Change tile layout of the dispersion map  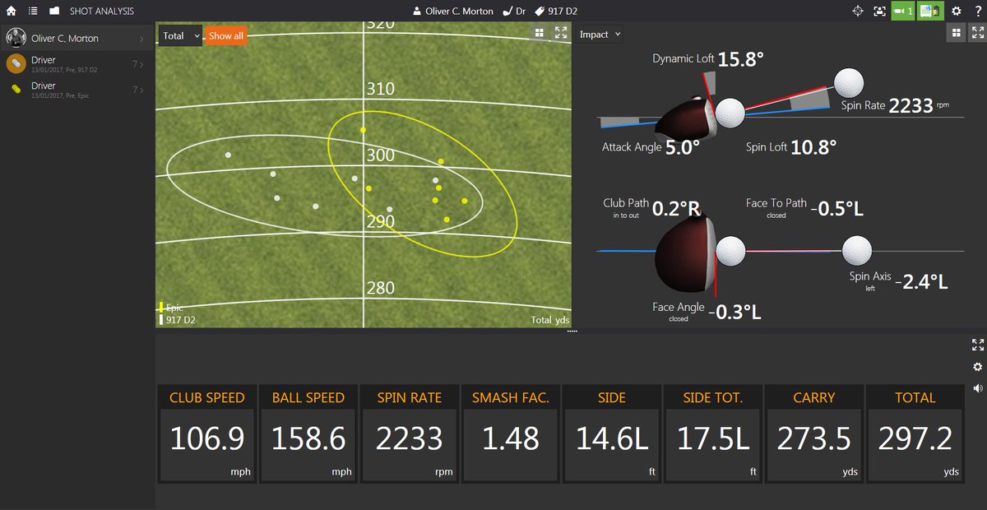540,33
